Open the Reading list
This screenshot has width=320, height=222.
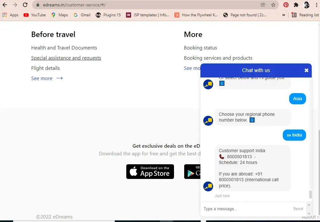pyautogui.click(x=305, y=15)
